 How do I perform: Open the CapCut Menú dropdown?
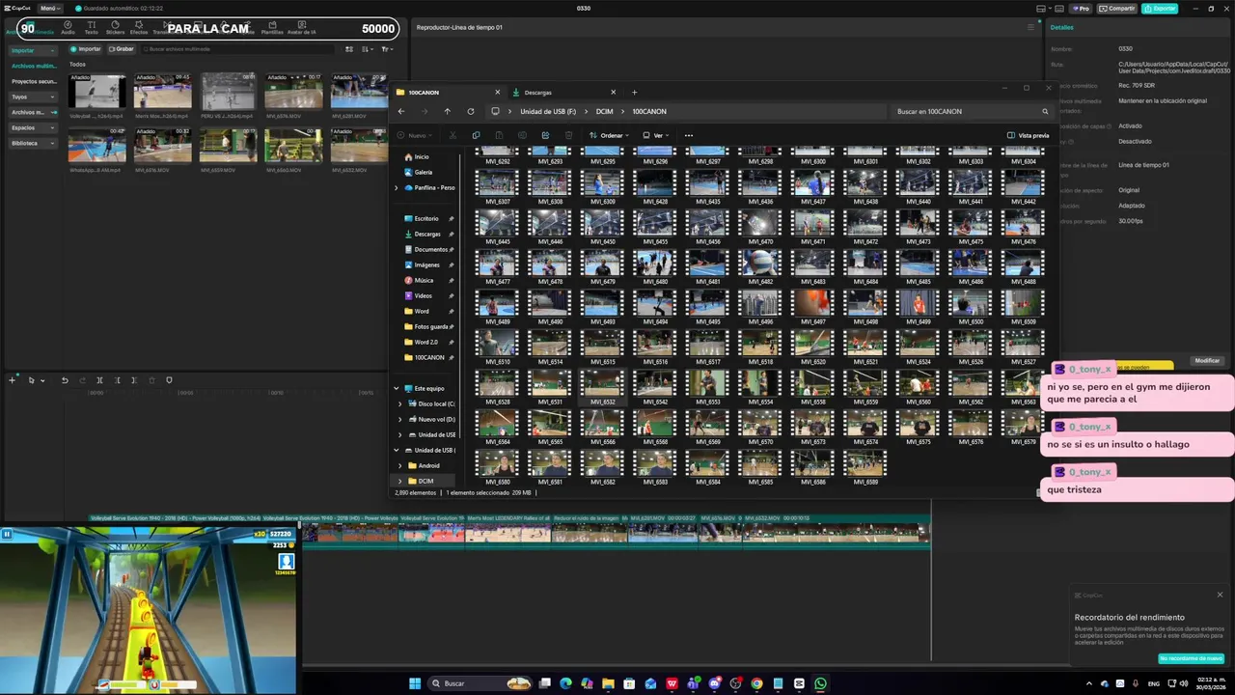pyautogui.click(x=48, y=8)
